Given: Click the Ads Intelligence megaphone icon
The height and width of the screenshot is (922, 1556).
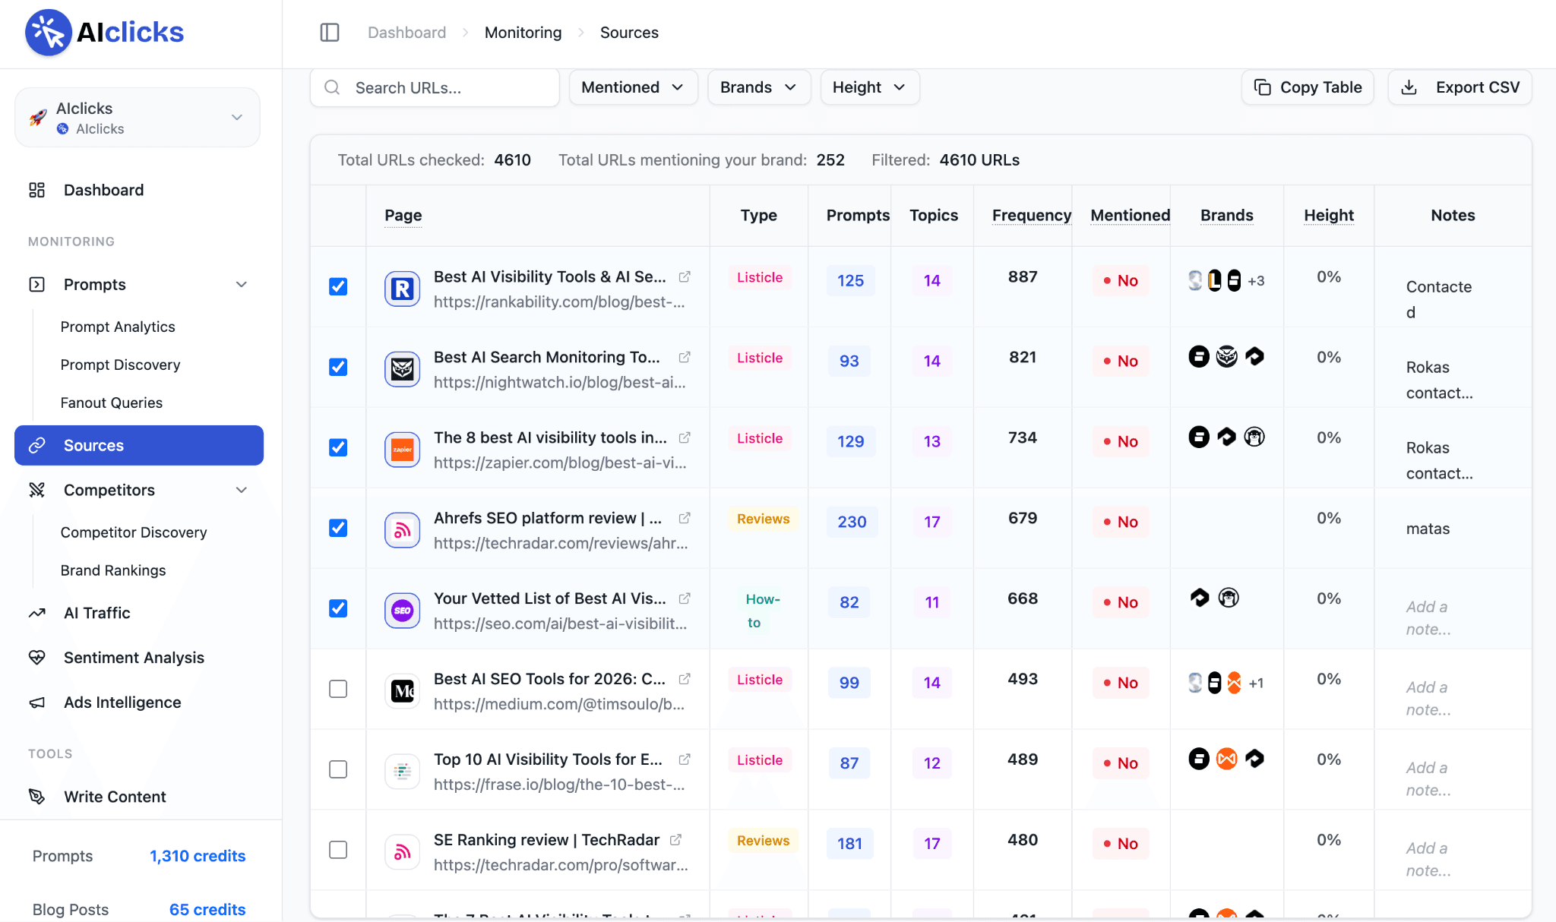Looking at the screenshot, I should point(36,703).
